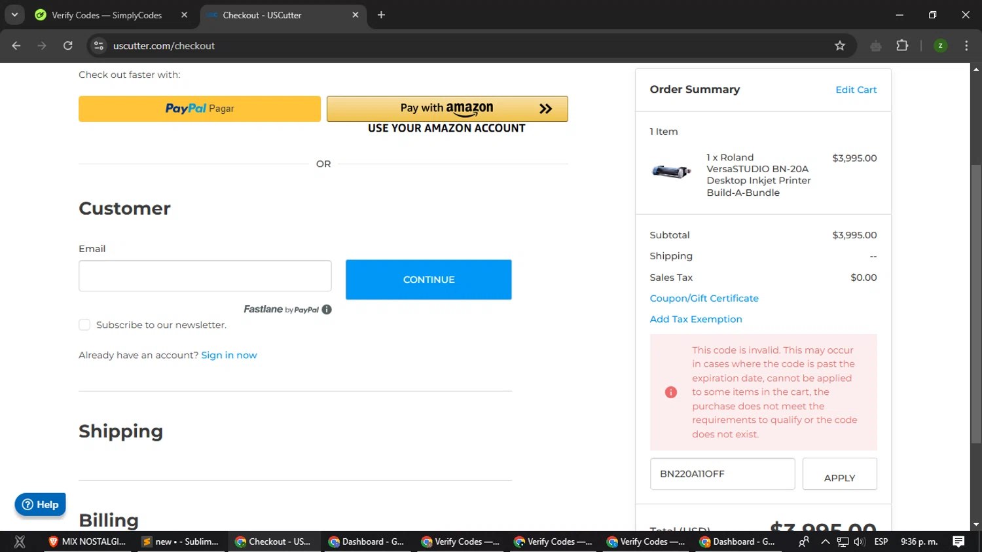Click the Sign in now link
The image size is (982, 552).
[228, 355]
